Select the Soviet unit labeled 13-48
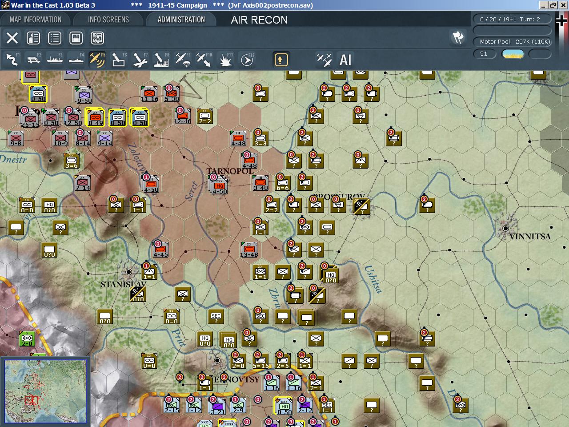 click(x=249, y=250)
